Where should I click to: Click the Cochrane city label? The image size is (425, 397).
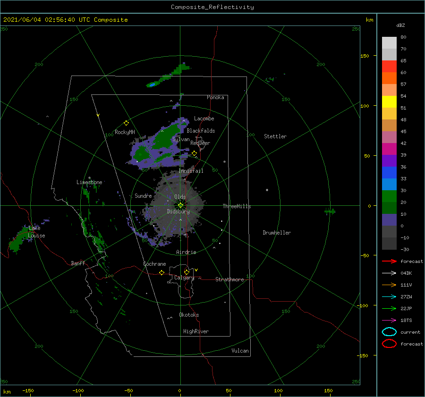click(x=154, y=264)
